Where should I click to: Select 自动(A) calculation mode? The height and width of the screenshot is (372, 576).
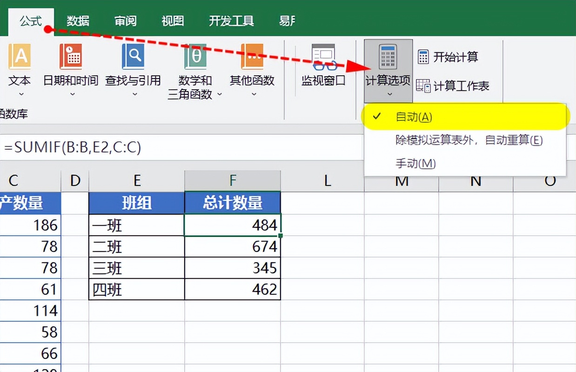pyautogui.click(x=465, y=117)
